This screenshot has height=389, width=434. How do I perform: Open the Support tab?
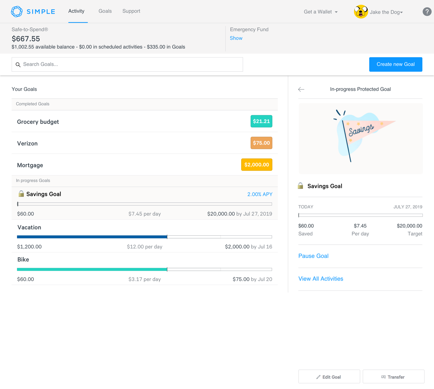[131, 11]
